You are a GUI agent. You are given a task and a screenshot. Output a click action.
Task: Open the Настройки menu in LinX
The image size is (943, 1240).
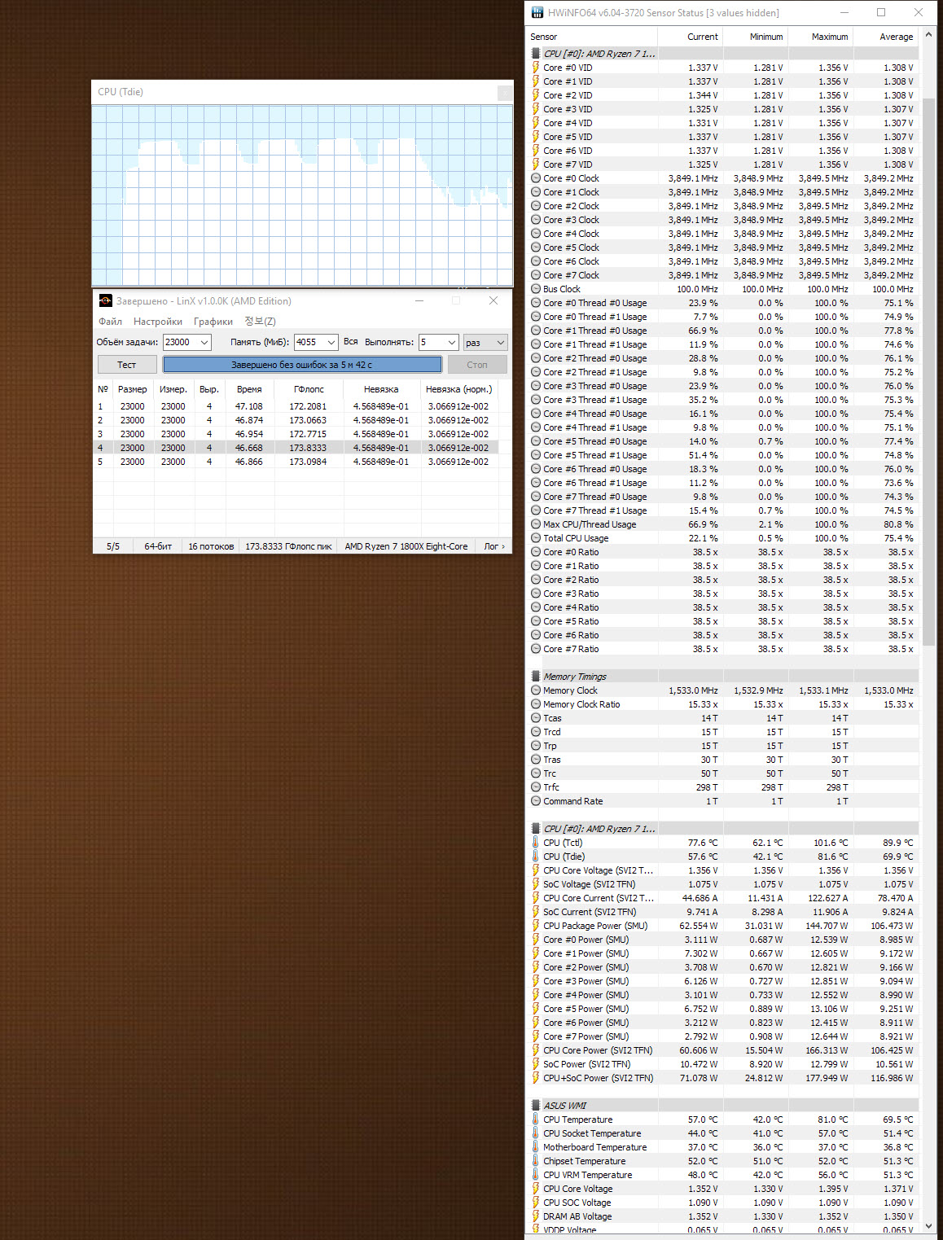(x=158, y=322)
